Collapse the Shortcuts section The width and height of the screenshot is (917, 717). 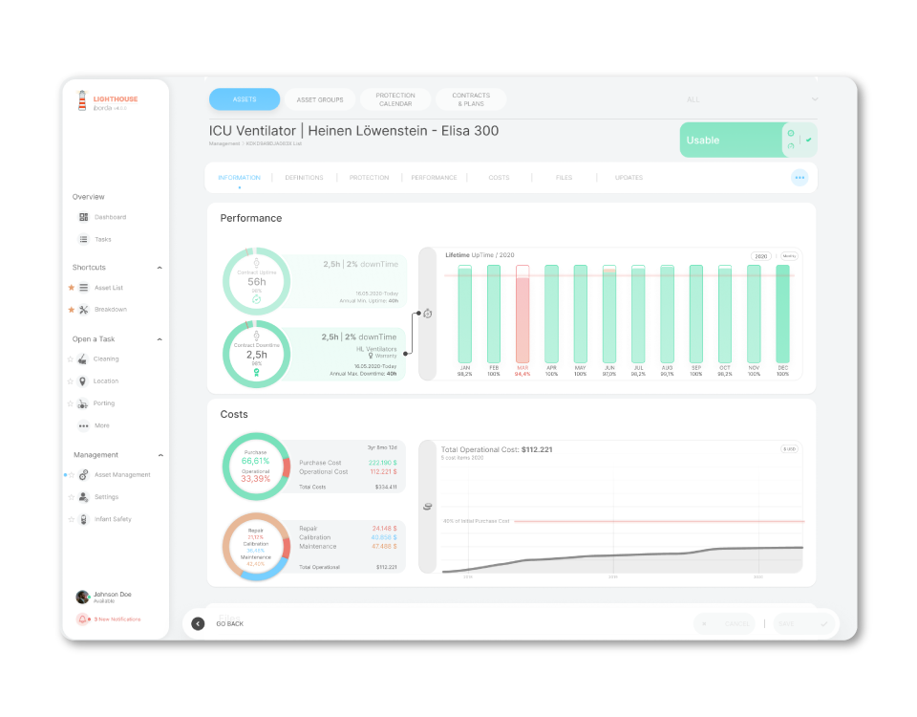tap(160, 268)
